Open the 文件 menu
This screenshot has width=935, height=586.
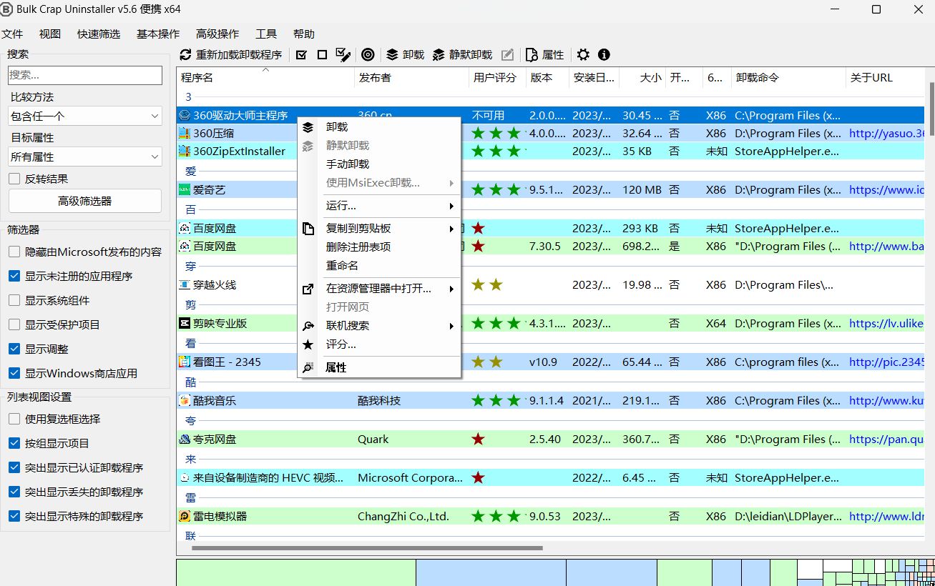click(x=12, y=34)
